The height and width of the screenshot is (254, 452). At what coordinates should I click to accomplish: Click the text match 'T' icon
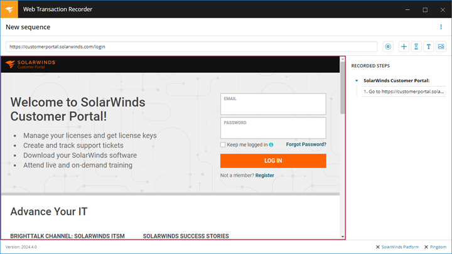point(429,46)
